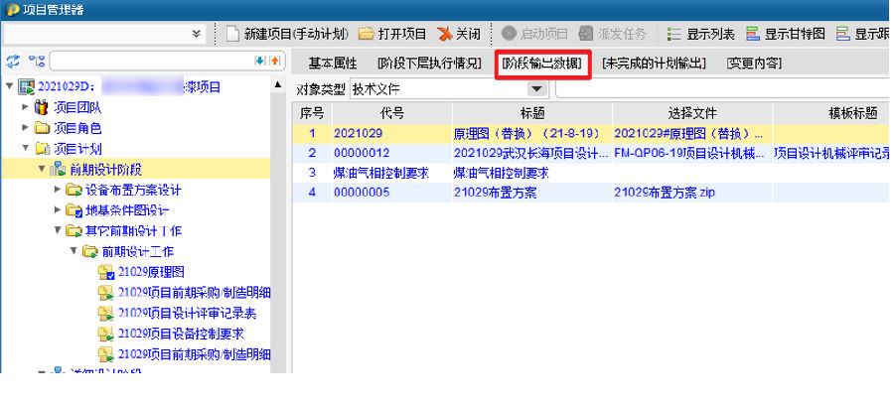Expand the 项目团队 node
Image resolution: width=894 pixels, height=405 pixels.
(25, 107)
